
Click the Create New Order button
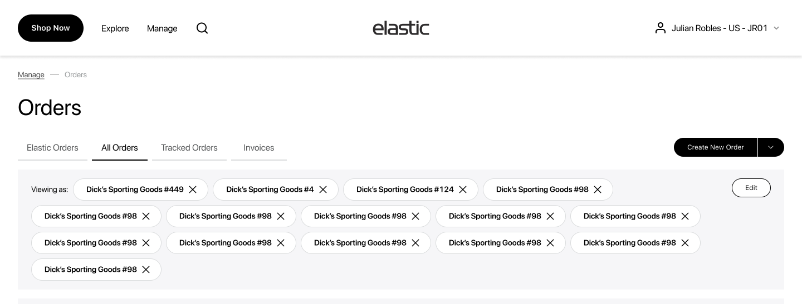716,147
